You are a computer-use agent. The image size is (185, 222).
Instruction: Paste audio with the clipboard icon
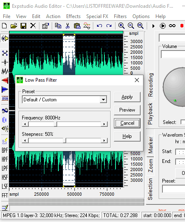77,26
